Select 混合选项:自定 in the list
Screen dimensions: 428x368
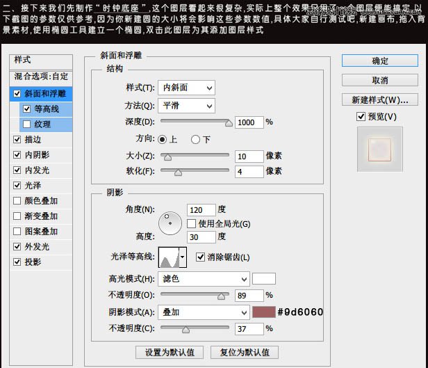(41, 78)
